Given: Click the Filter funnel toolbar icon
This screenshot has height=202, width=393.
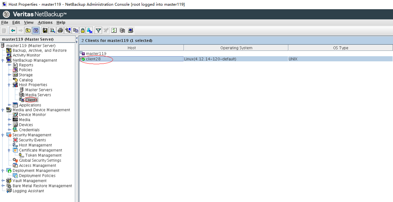Looking at the screenshot, I should click(x=98, y=31).
